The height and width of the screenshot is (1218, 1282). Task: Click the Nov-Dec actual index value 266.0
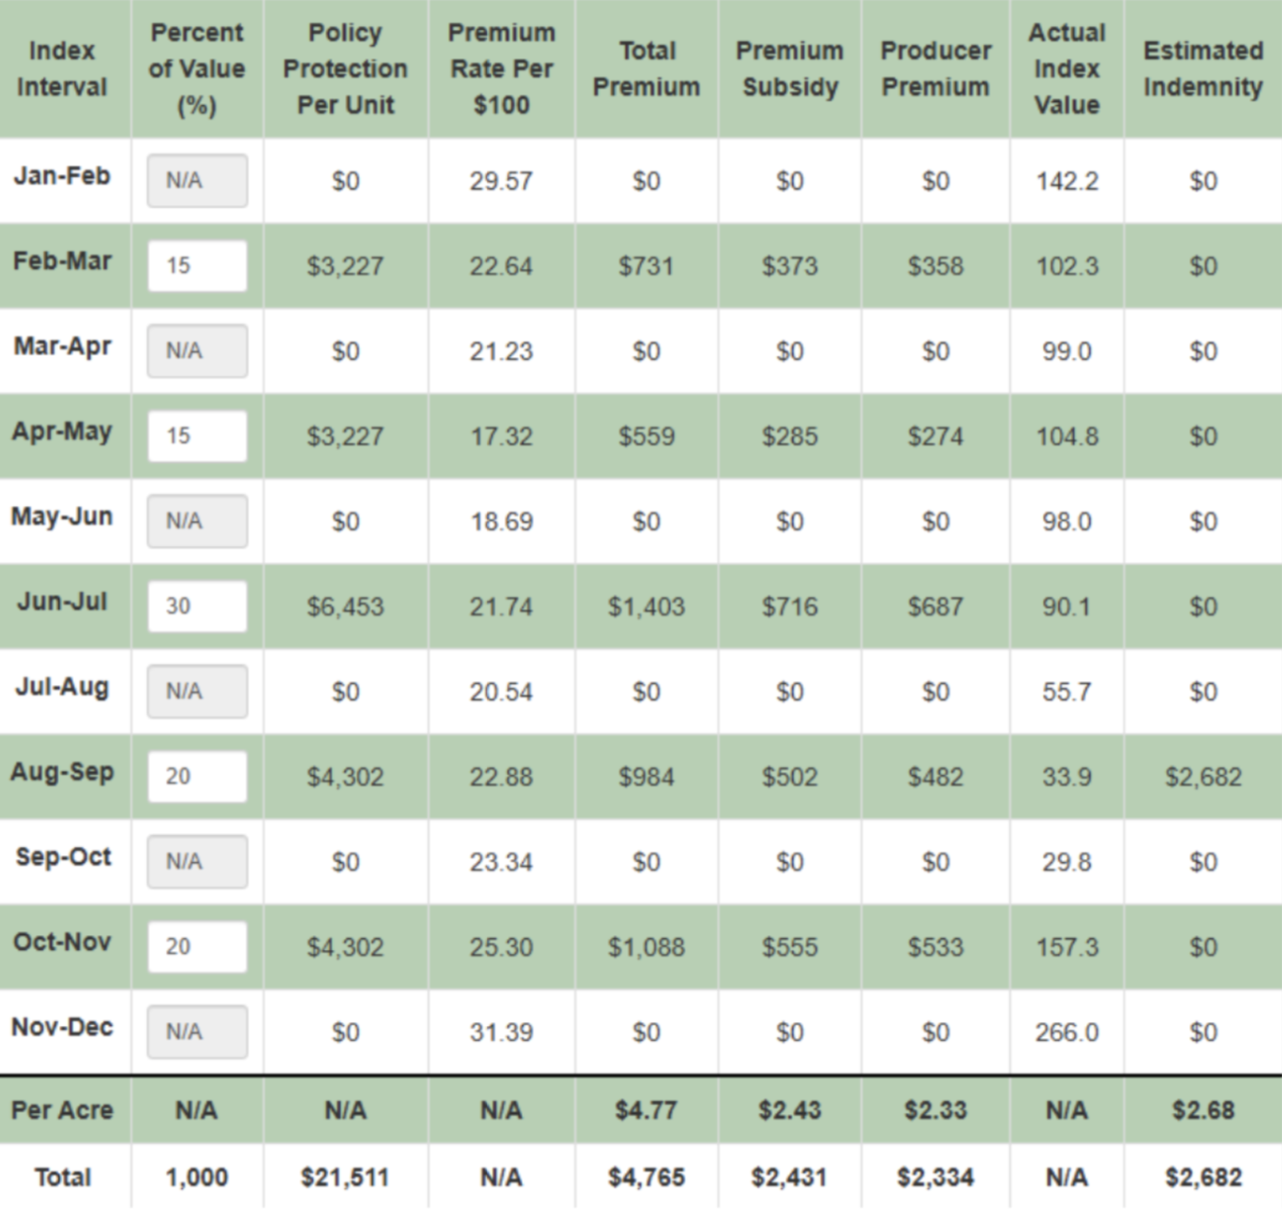tap(1066, 1032)
